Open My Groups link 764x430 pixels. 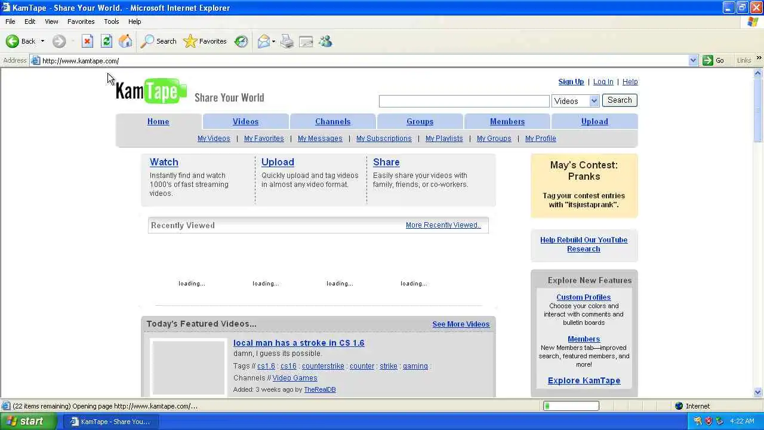click(494, 139)
